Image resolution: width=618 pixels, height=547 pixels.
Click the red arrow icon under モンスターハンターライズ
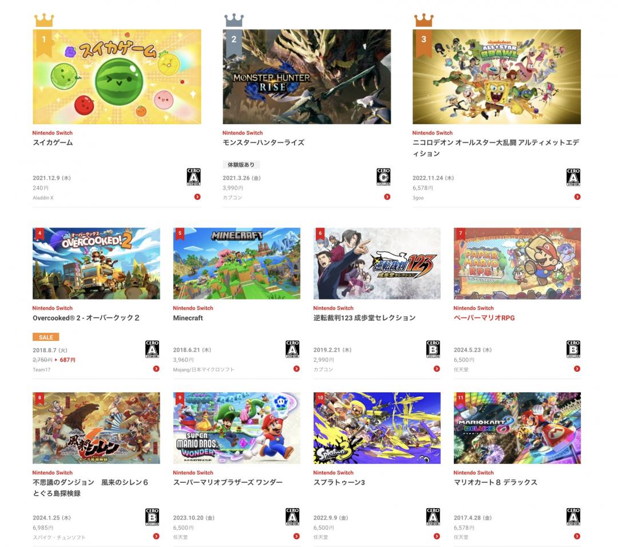[387, 197]
